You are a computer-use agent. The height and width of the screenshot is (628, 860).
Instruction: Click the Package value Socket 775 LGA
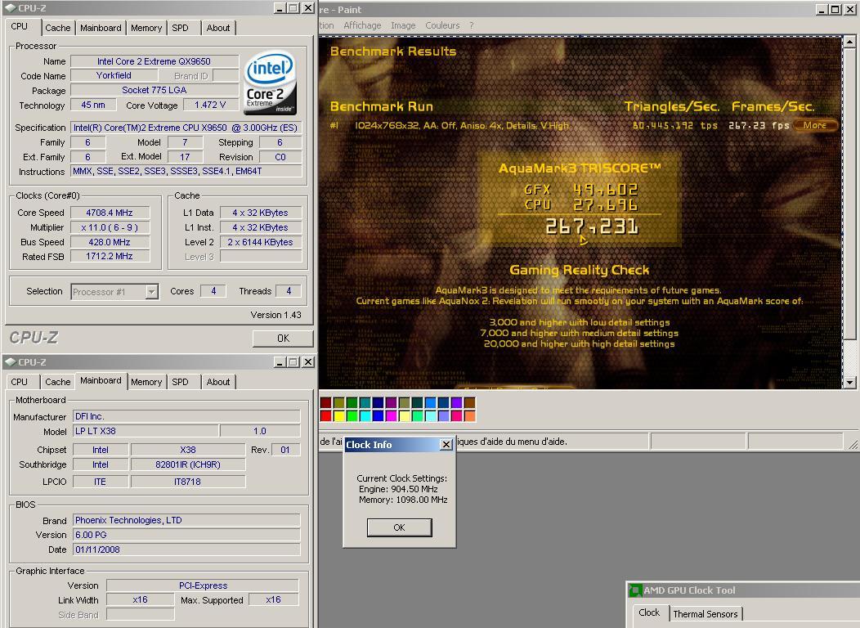pyautogui.click(x=155, y=90)
